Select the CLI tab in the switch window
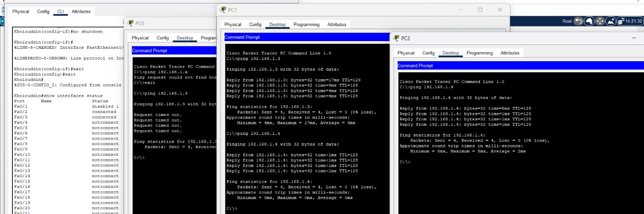Screen dimensions: 644x214 coord(61,12)
